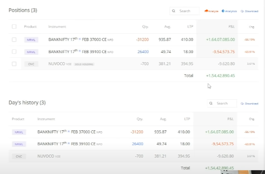265x174 pixels.
Task: Click the Day's history search field
Action: [x=222, y=103]
